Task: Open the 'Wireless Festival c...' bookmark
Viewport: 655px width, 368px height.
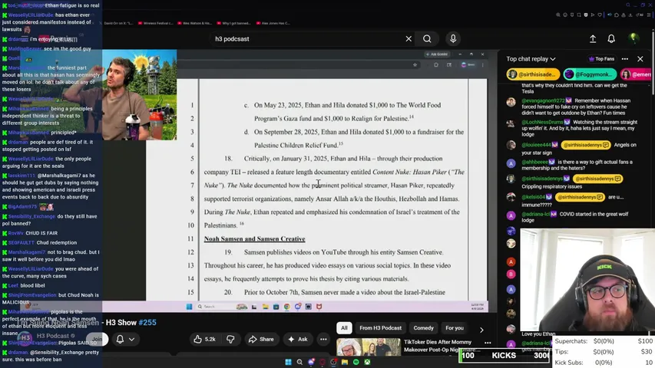Action: pyautogui.click(x=155, y=23)
